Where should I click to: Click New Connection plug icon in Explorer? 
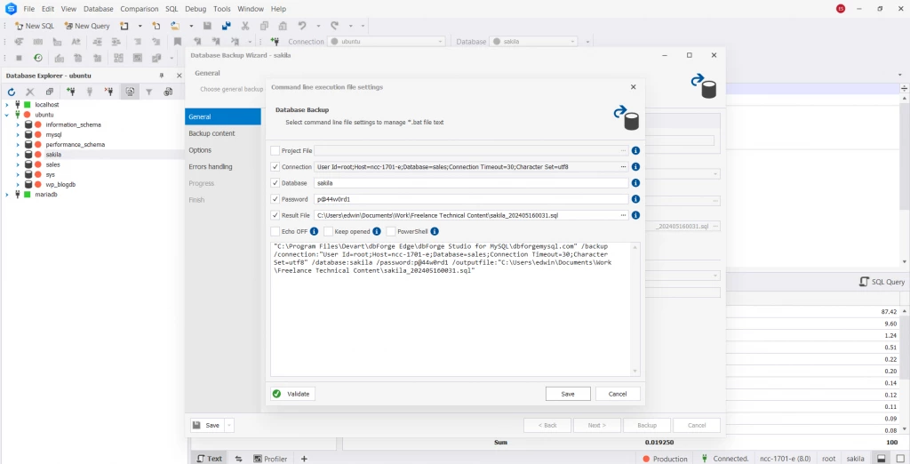(x=70, y=92)
